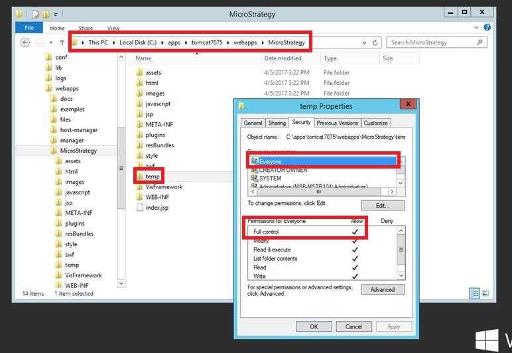Select host-manager in navigation tree

coord(79,129)
